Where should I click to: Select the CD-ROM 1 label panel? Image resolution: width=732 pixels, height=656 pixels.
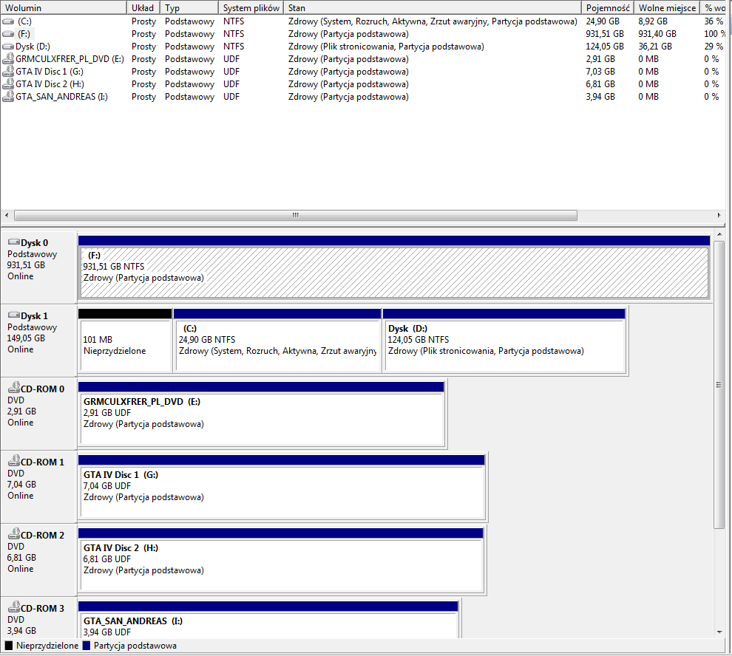(x=38, y=487)
